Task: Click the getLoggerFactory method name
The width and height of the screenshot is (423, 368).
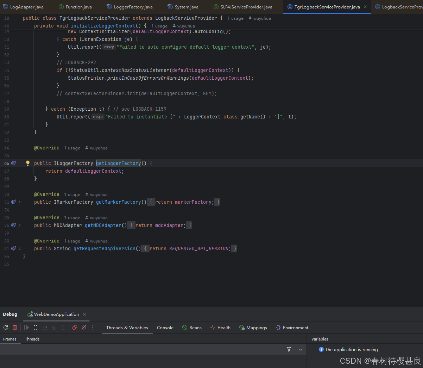Action: [x=119, y=163]
